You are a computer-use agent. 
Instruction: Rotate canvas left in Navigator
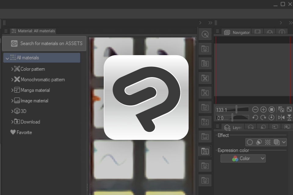(x=255, y=117)
